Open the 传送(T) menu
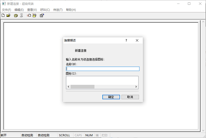Screen dimensions: 206x138 tap(58, 10)
